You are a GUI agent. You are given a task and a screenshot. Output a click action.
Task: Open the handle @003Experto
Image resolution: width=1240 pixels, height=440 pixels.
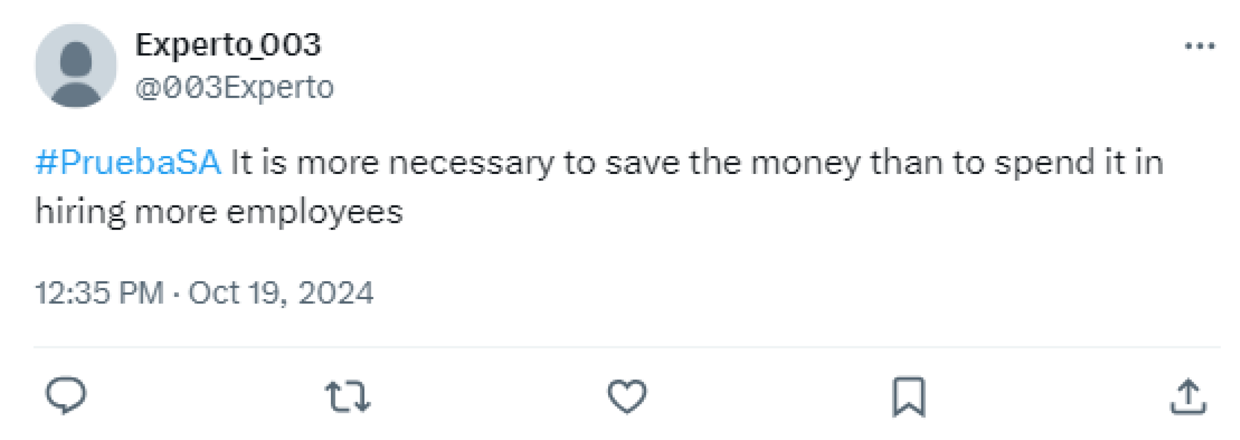[x=235, y=87]
